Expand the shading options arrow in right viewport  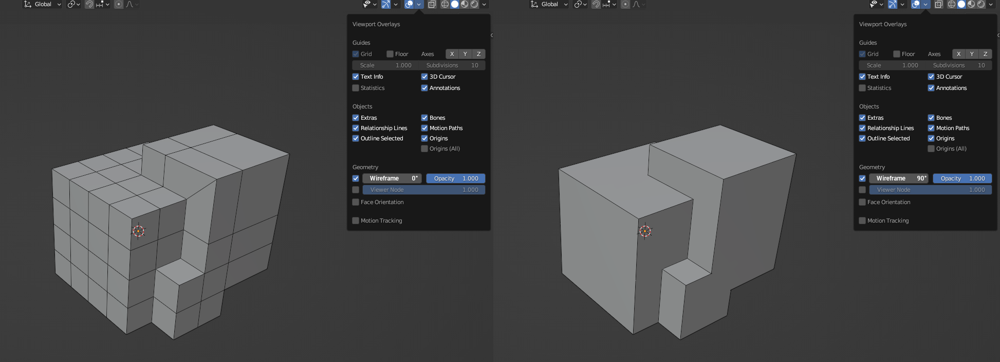click(991, 4)
